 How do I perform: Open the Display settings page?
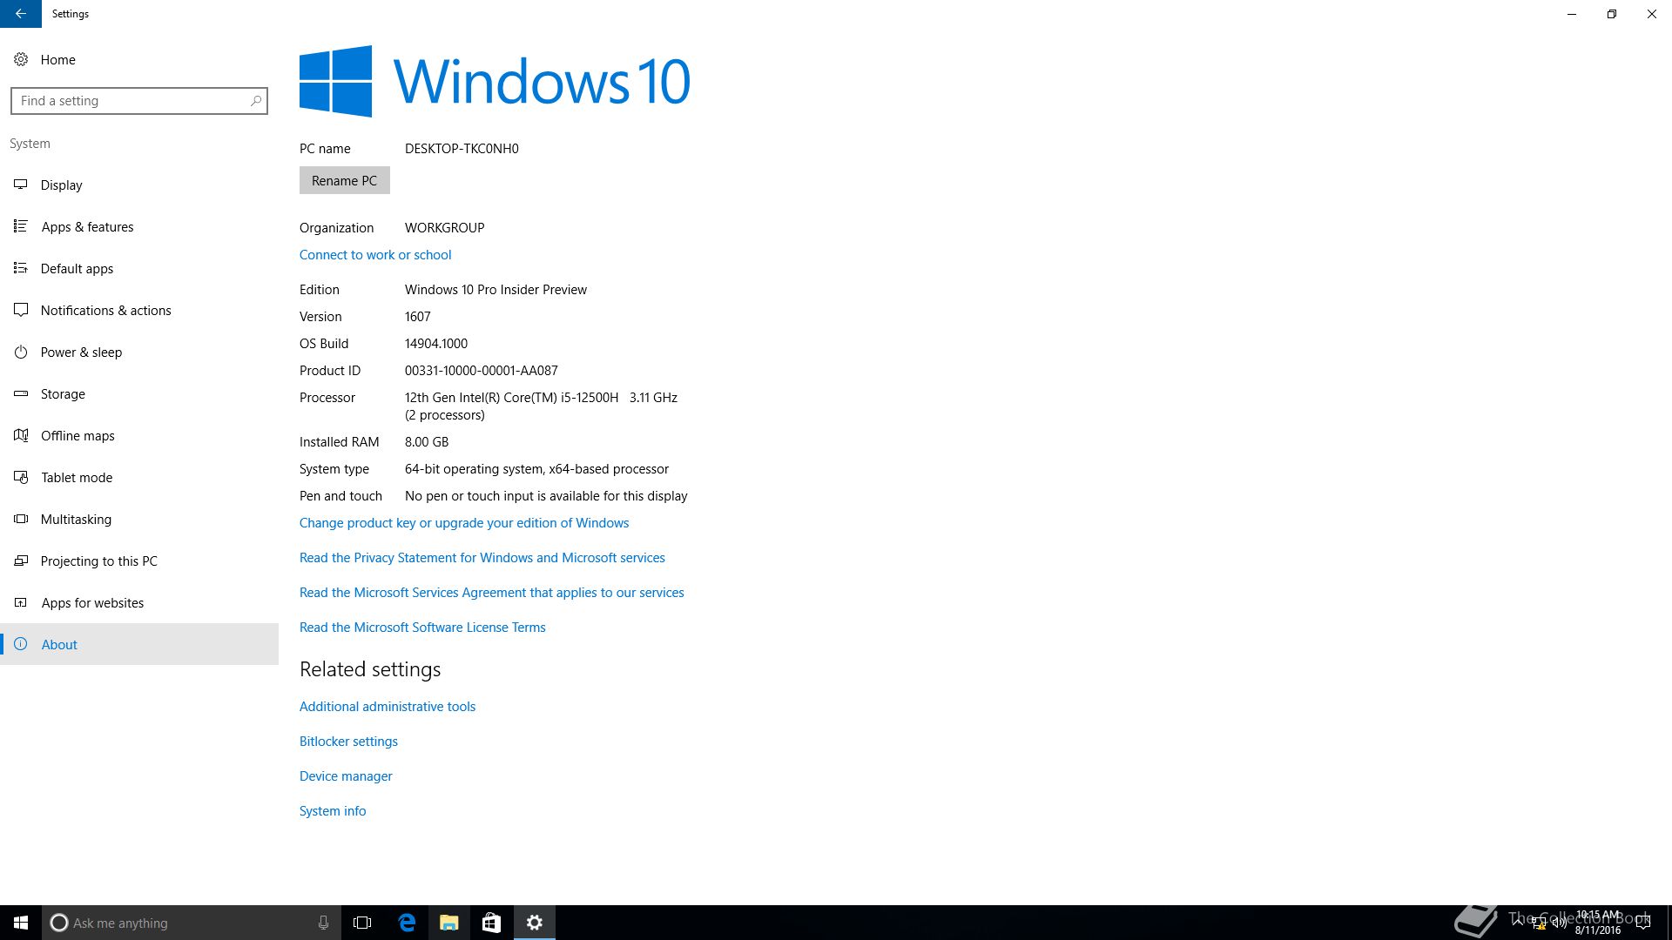coord(139,185)
